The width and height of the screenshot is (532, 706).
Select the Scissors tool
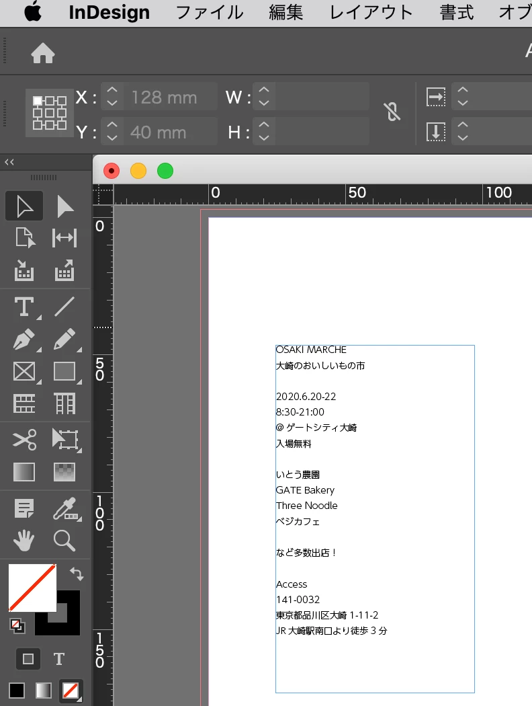click(24, 440)
